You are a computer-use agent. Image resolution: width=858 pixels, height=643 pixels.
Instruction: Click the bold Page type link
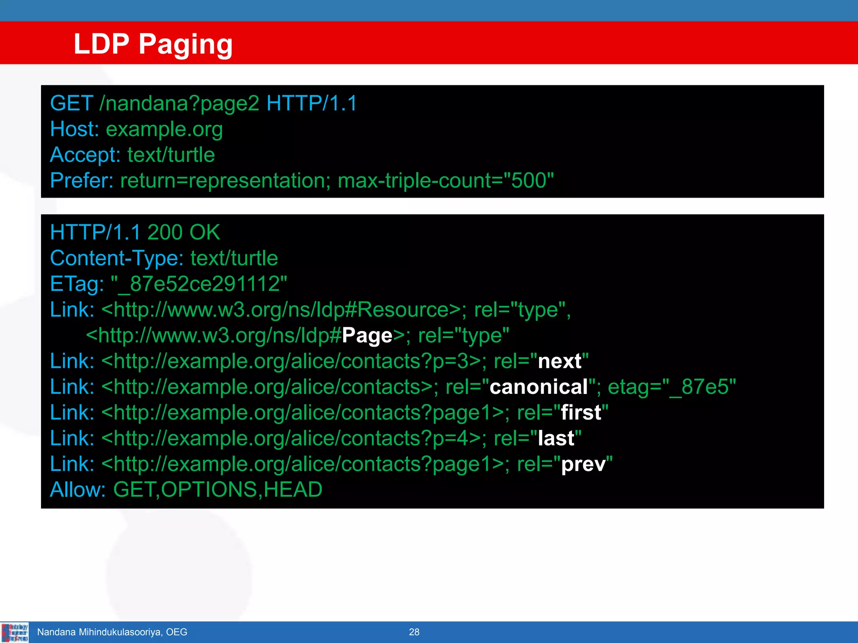(x=367, y=336)
